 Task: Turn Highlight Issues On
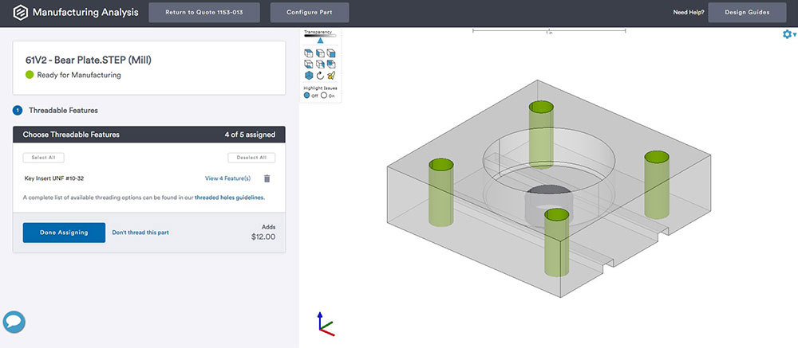click(323, 96)
